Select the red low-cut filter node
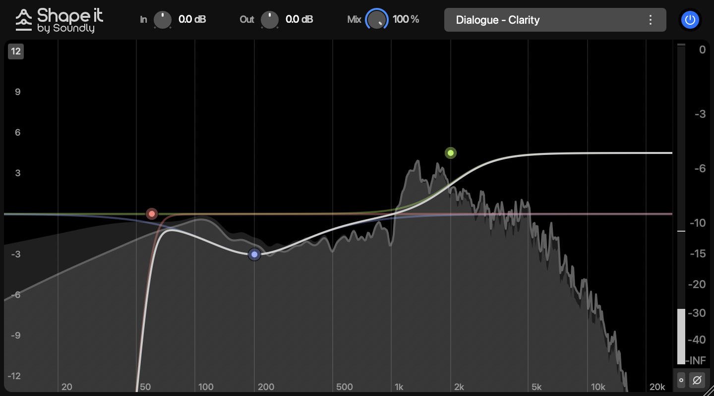Screen dimensions: 714x396 click(152, 214)
